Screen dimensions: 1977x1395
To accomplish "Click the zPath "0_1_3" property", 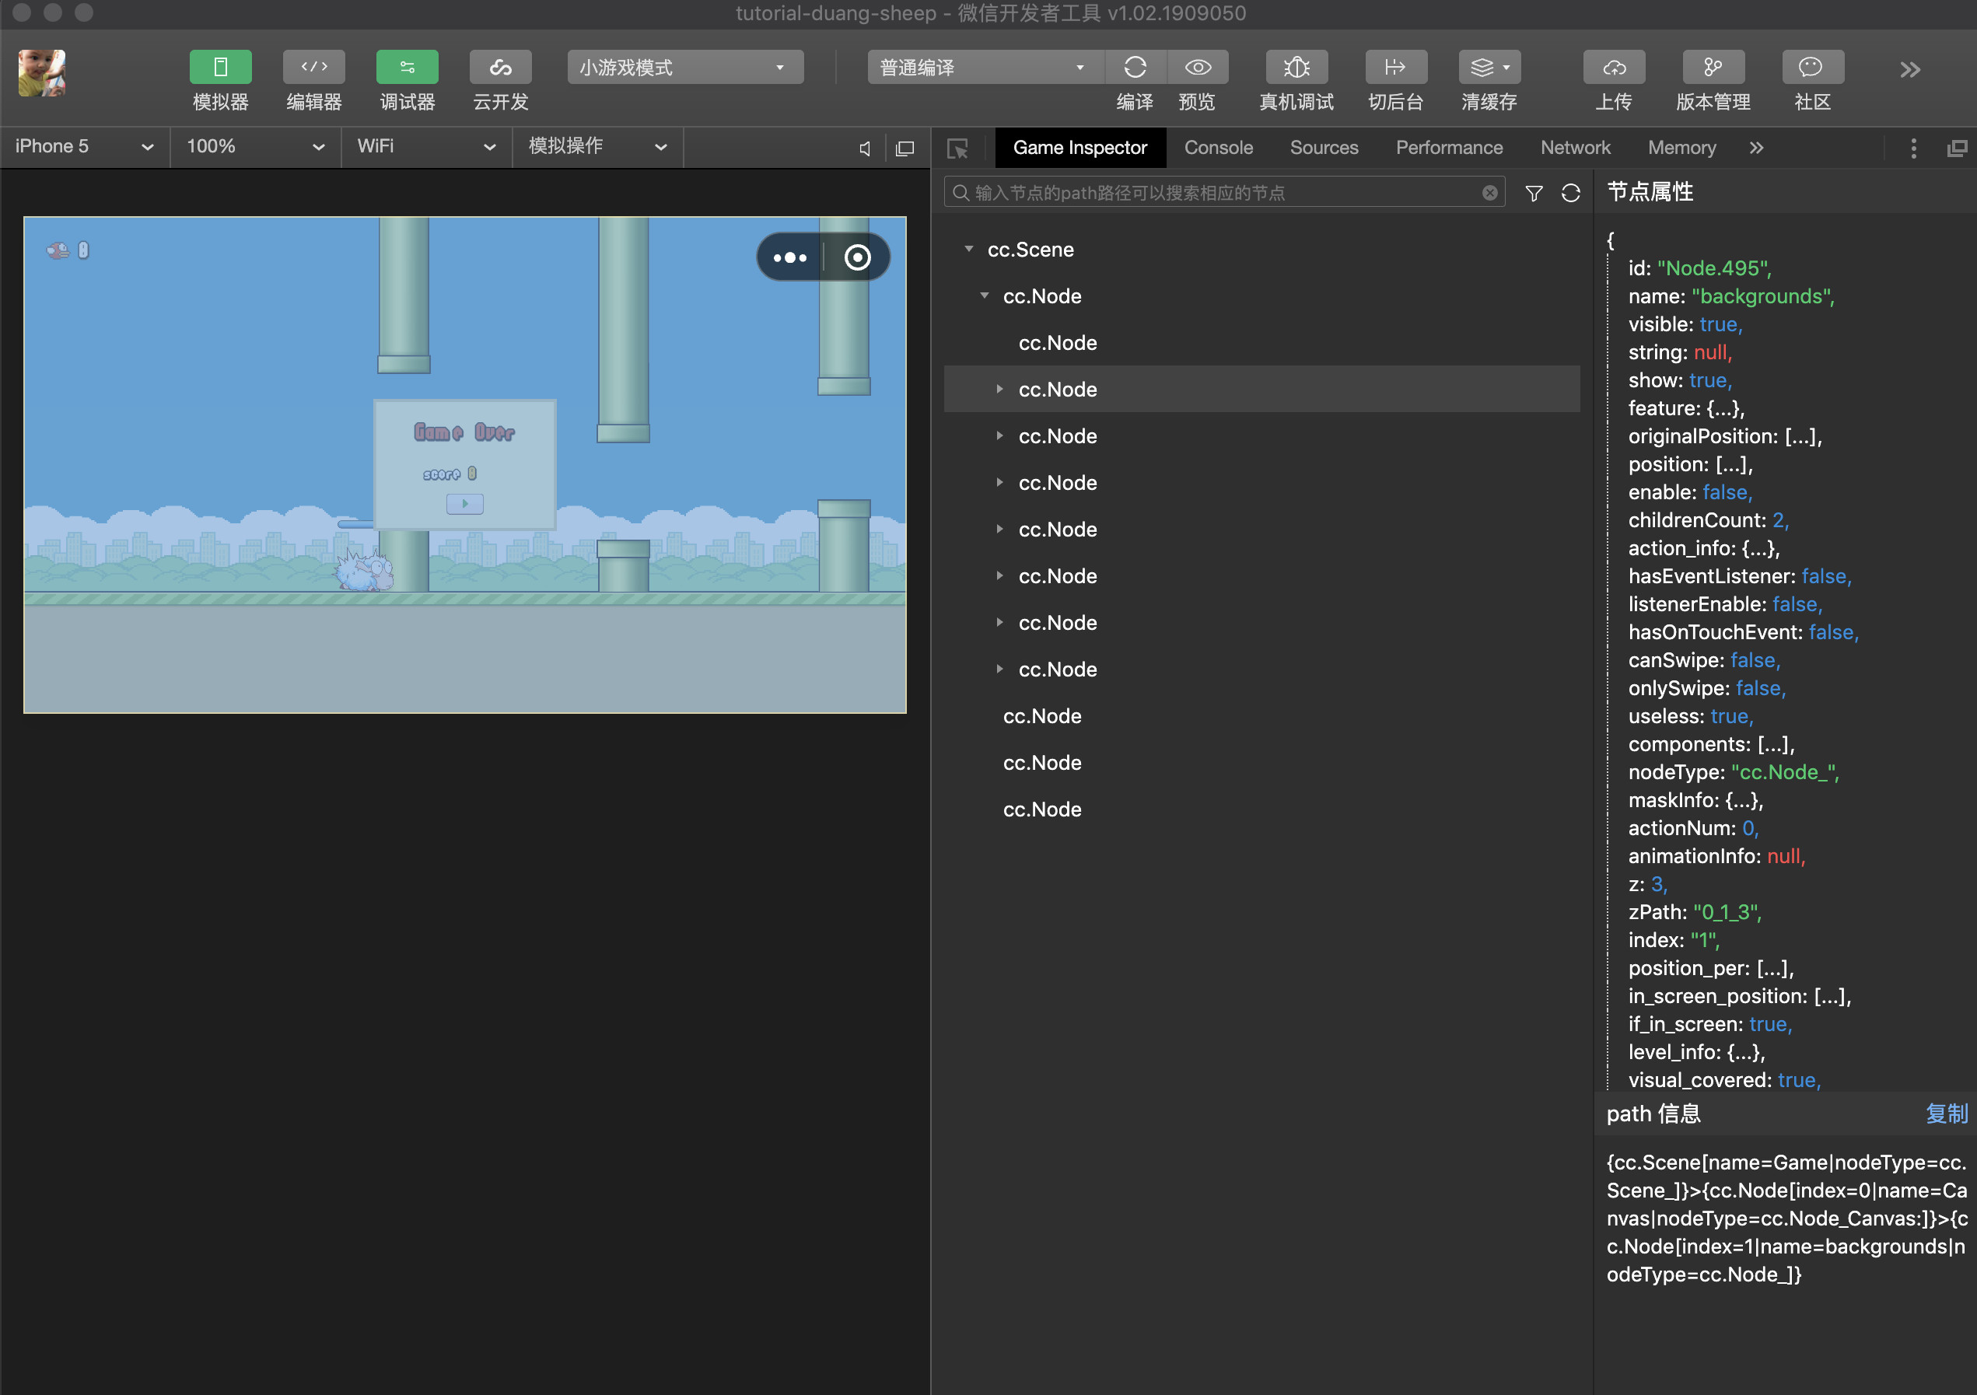I will click(1695, 912).
